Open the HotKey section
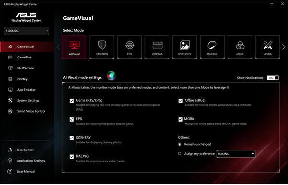288x185 pixels. pos(27,79)
